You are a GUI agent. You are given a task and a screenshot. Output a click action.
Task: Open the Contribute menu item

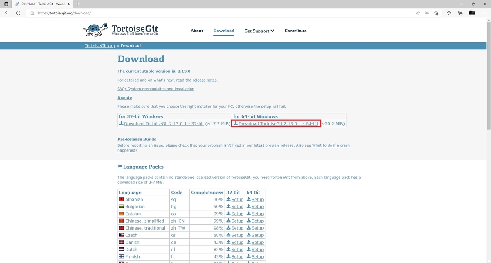click(x=295, y=31)
